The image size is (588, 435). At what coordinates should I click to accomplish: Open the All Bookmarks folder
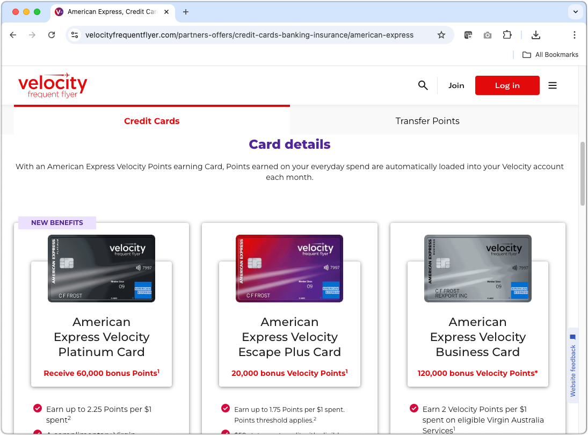[550, 55]
